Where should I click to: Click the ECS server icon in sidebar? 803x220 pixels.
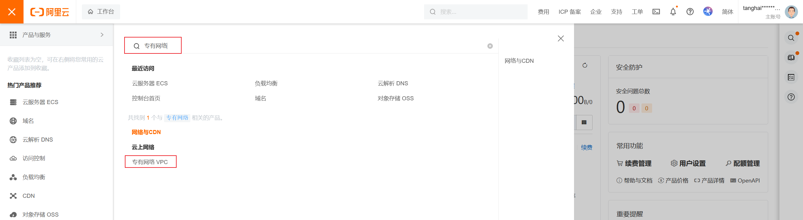[x=13, y=102]
